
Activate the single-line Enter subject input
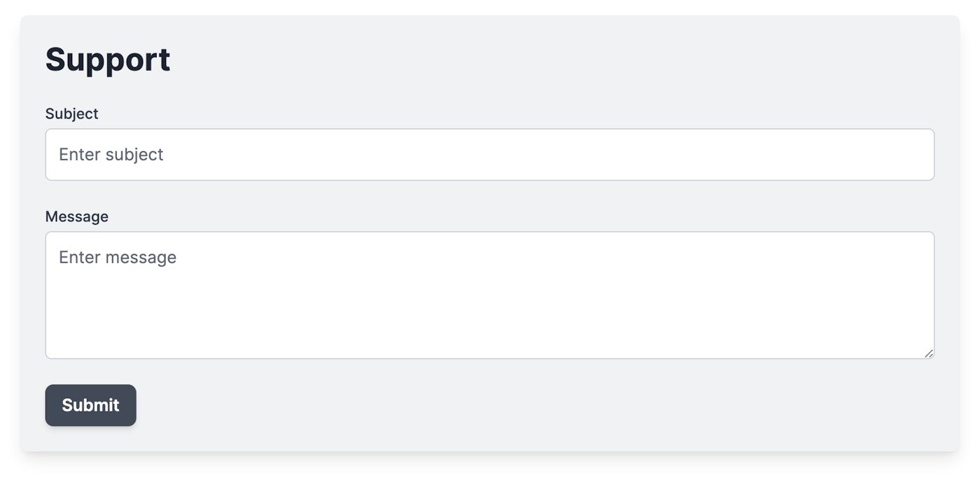(x=489, y=155)
